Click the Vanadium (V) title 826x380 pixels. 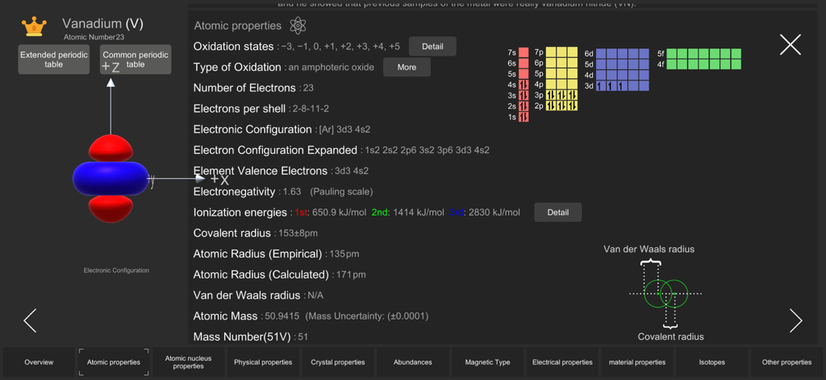point(102,23)
